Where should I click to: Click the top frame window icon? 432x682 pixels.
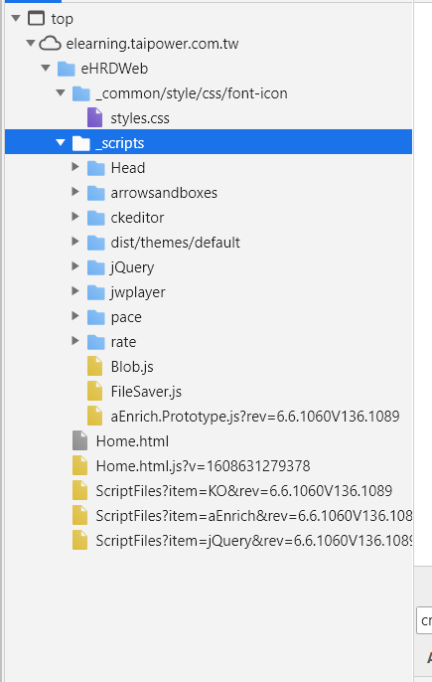tap(36, 18)
